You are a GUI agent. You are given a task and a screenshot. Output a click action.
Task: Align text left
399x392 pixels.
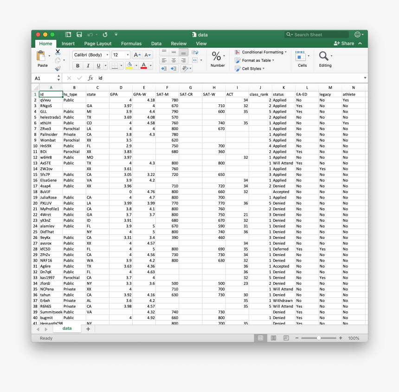coord(164,60)
